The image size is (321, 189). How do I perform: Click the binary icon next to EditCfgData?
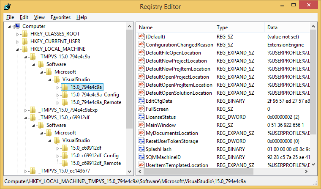point(141,101)
